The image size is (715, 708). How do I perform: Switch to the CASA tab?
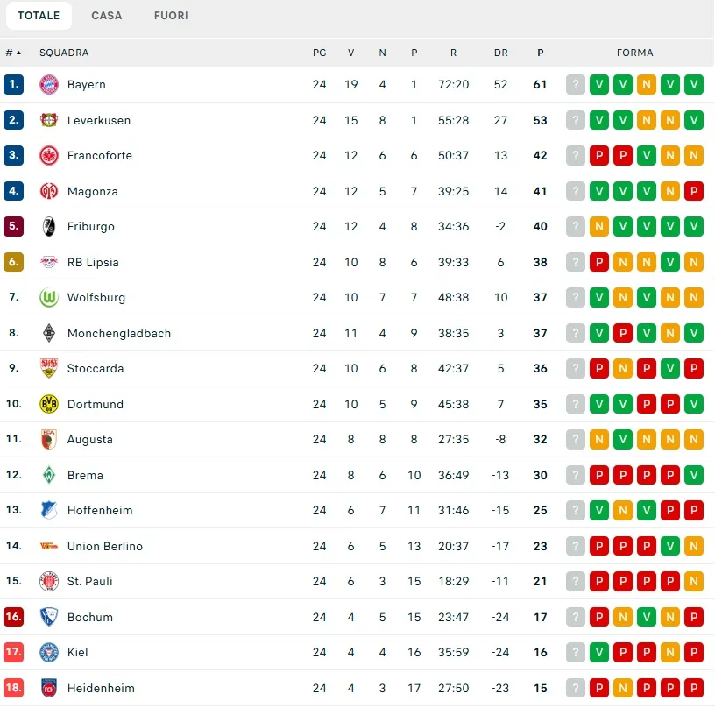[x=107, y=16]
